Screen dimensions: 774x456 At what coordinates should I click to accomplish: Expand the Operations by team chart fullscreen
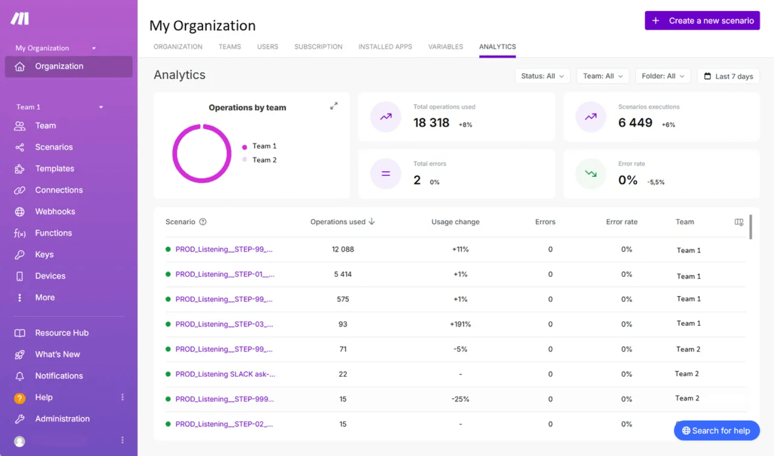click(333, 106)
